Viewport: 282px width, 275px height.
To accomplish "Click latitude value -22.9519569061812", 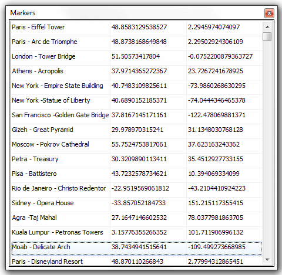I will pos(140,188).
